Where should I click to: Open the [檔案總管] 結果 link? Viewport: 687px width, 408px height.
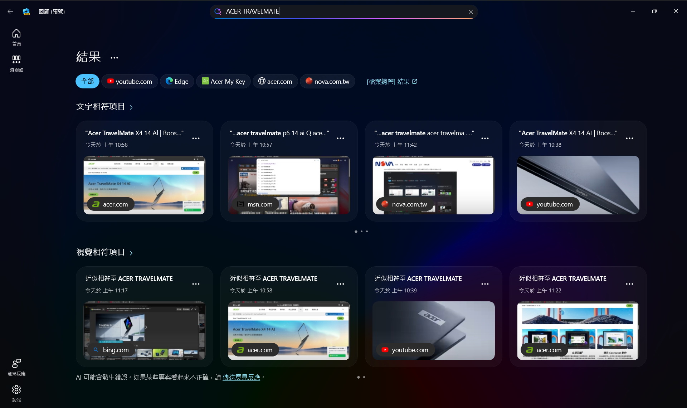click(x=392, y=82)
